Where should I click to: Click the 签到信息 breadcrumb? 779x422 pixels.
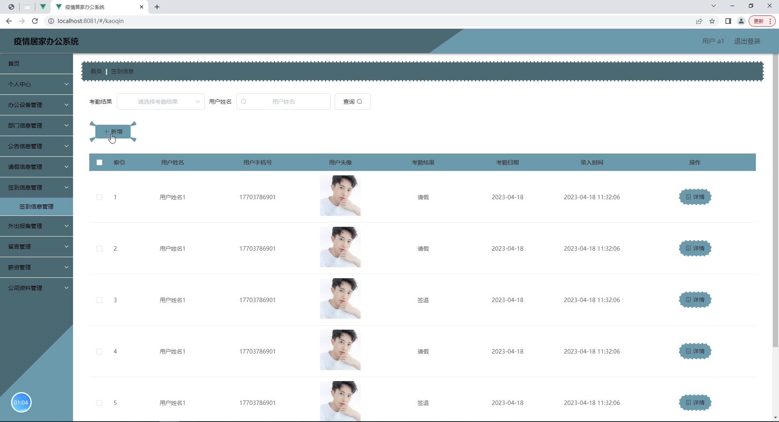(122, 71)
